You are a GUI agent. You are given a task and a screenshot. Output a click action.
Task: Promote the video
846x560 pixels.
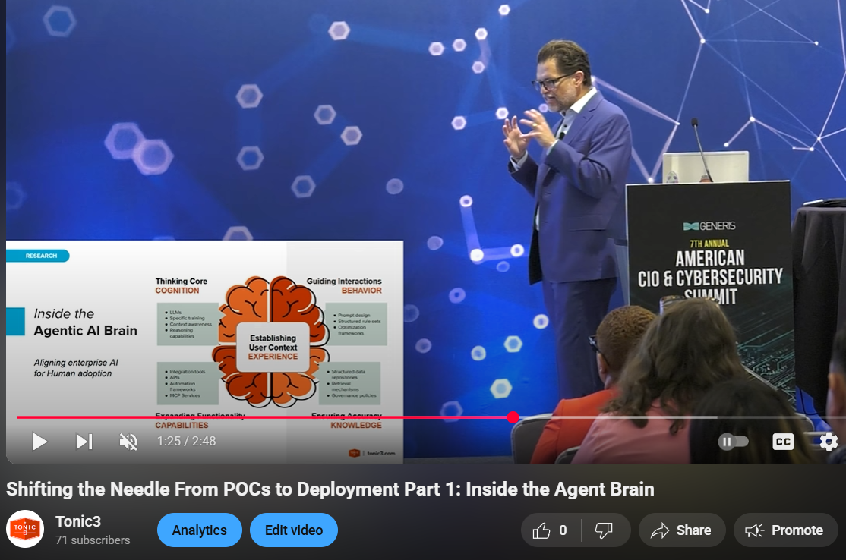[785, 530]
